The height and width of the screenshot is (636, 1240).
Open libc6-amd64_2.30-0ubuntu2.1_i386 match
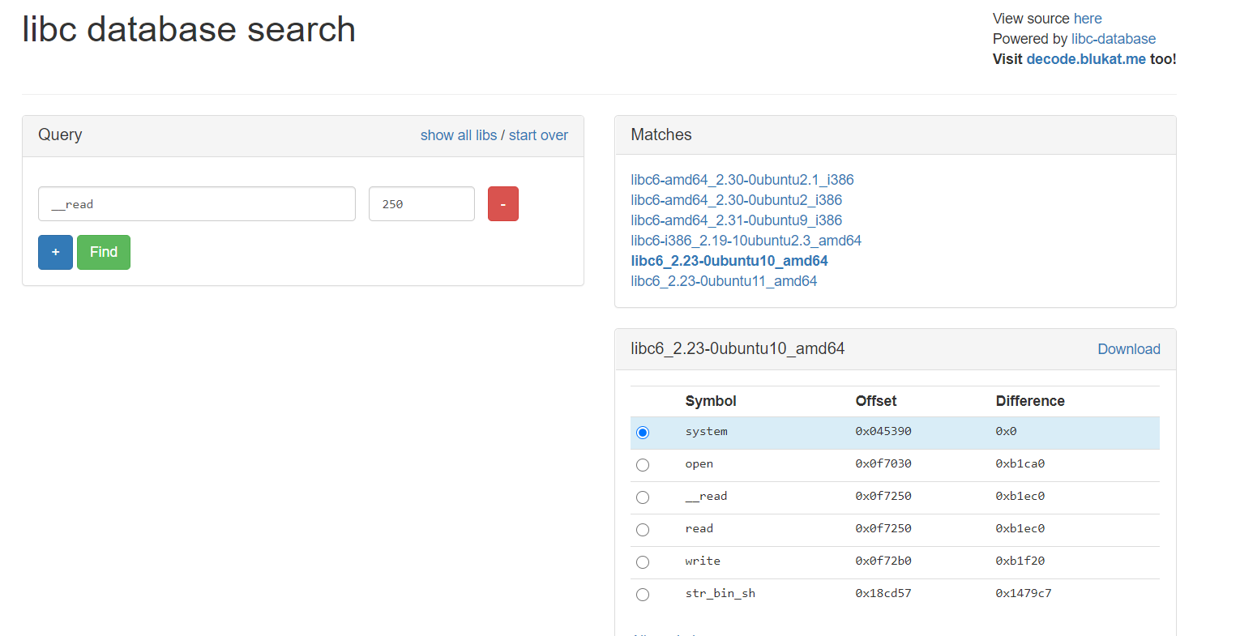742,180
